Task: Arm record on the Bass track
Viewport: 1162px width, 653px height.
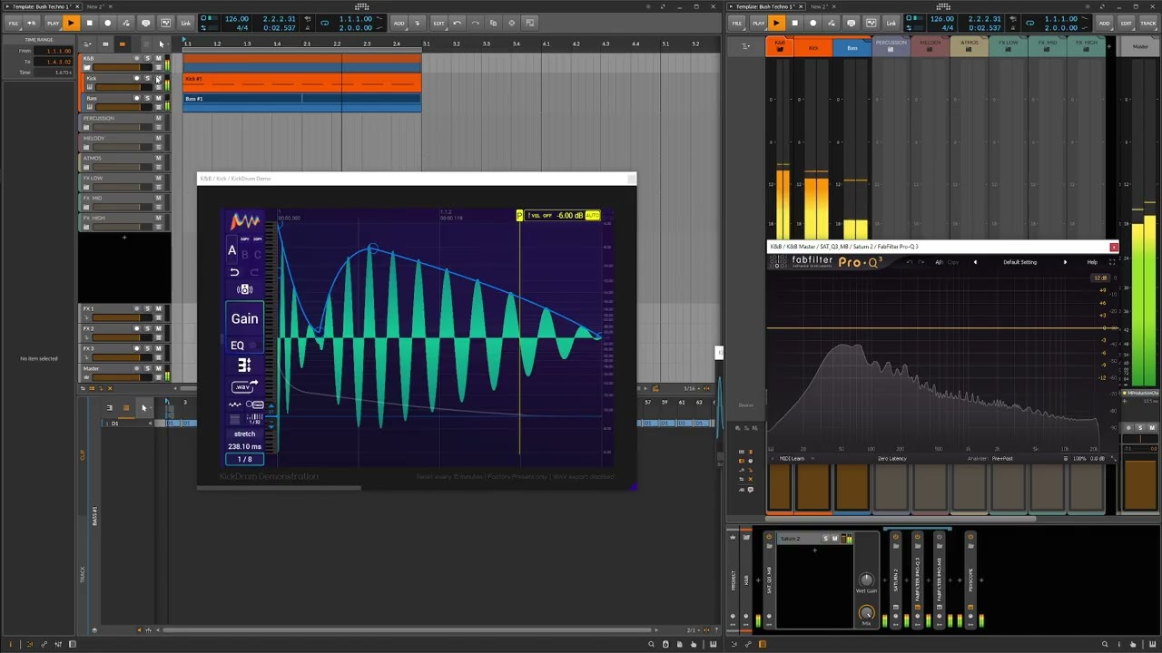Action: point(138,98)
